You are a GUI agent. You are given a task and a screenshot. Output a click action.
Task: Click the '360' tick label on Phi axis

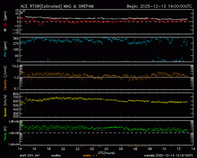point(16,38)
